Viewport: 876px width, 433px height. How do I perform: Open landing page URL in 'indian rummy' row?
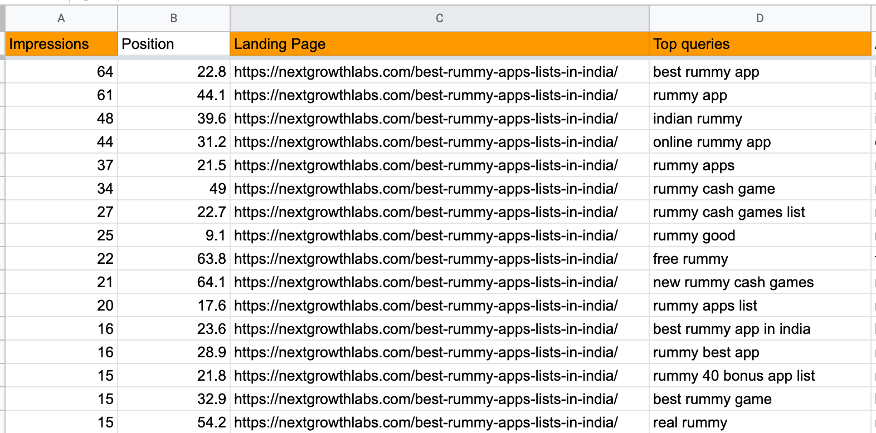click(x=426, y=119)
